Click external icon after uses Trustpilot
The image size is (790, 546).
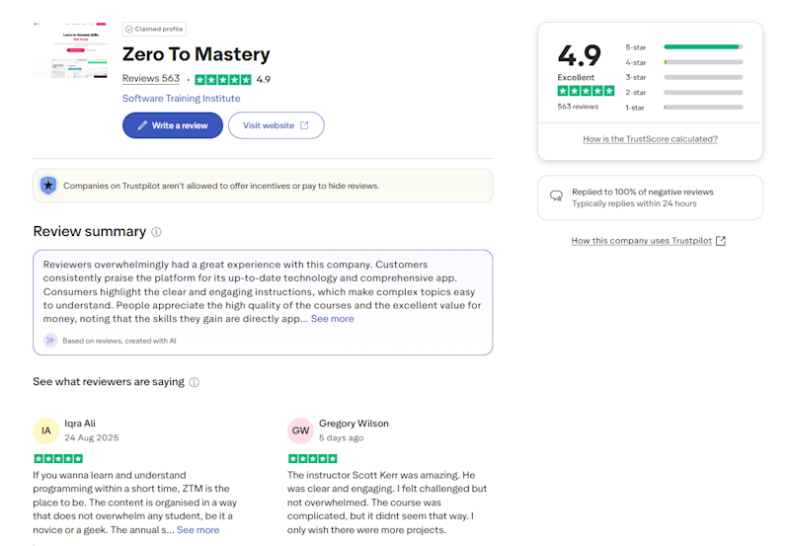pos(721,241)
